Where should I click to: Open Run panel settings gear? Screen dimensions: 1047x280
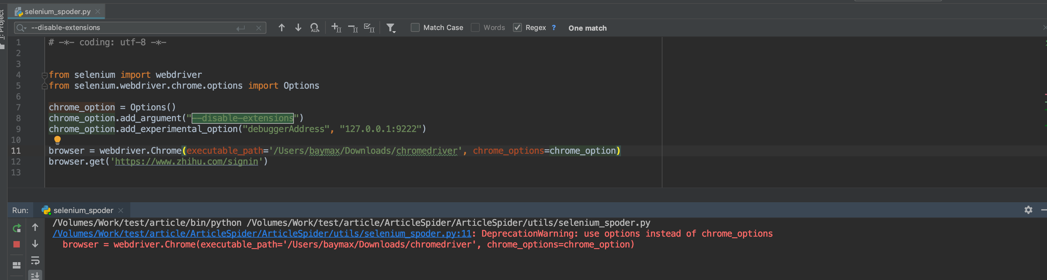pos(1028,210)
